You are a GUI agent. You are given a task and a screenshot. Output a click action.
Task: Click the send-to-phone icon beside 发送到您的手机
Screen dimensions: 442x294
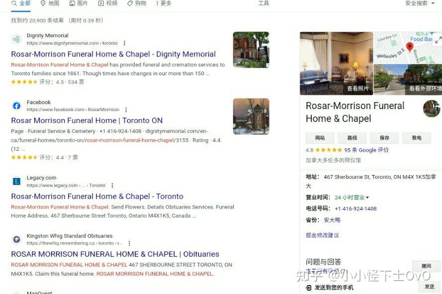[x=309, y=287]
